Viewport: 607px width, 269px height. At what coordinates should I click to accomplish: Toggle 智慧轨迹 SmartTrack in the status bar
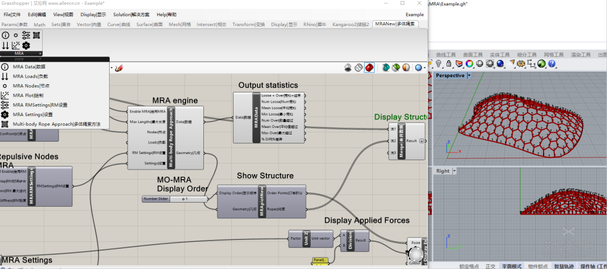point(564,266)
